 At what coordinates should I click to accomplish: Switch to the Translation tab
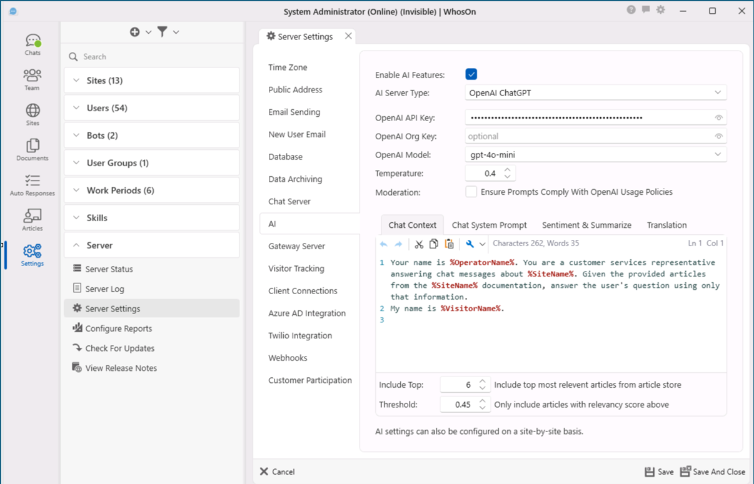tap(666, 225)
